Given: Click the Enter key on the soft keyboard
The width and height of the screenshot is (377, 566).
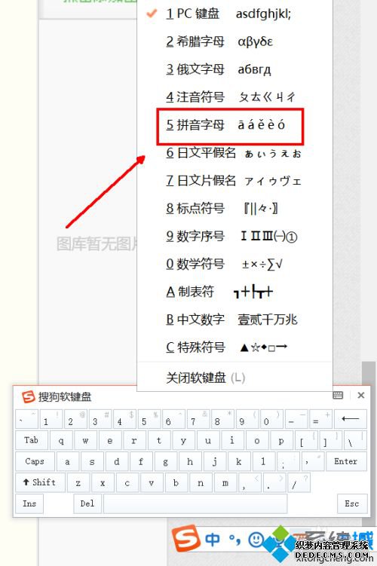Looking at the screenshot, I should point(346,461).
